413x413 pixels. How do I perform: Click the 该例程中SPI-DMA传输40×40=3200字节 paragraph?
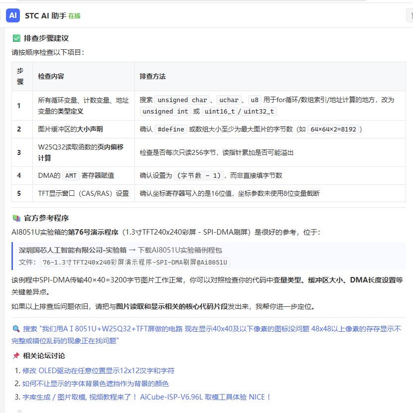207,286
